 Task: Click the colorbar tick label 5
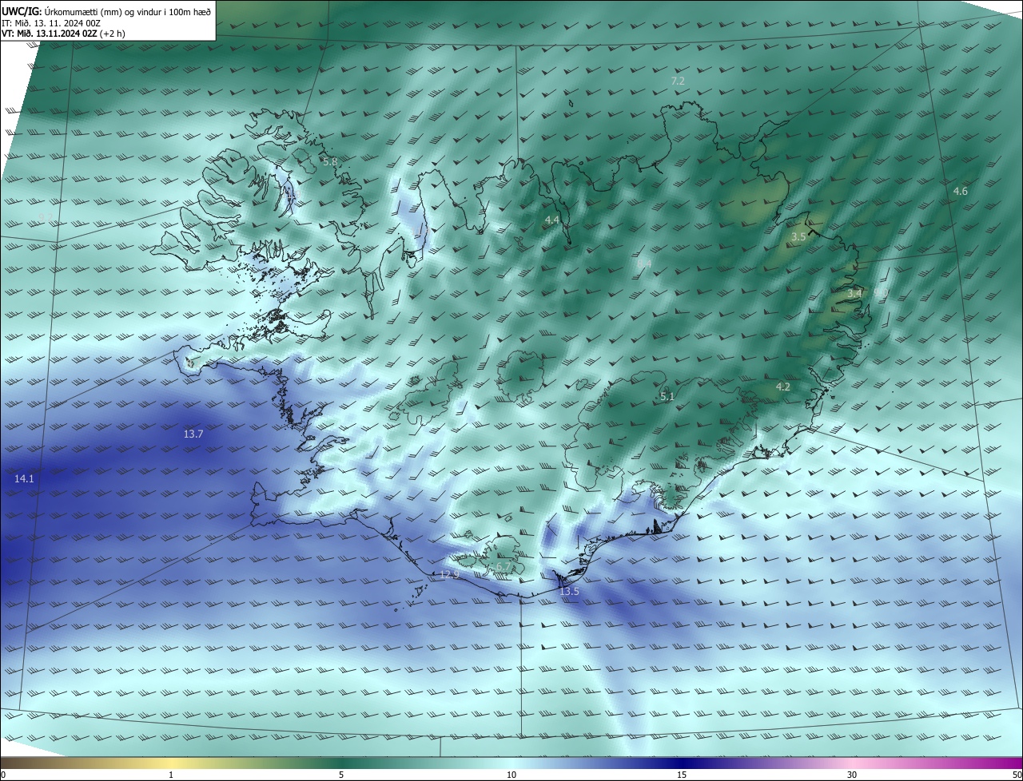(341, 775)
